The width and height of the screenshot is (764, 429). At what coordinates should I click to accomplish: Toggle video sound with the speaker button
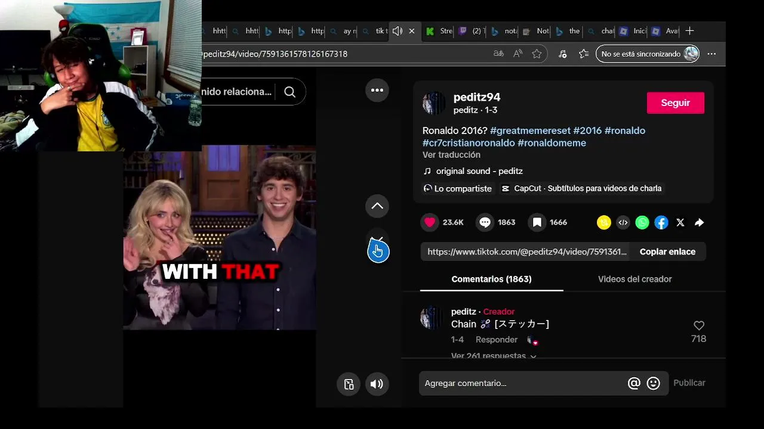tap(377, 384)
